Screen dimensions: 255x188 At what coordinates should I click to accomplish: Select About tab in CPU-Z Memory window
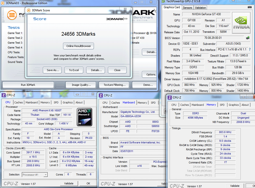tap(245, 105)
